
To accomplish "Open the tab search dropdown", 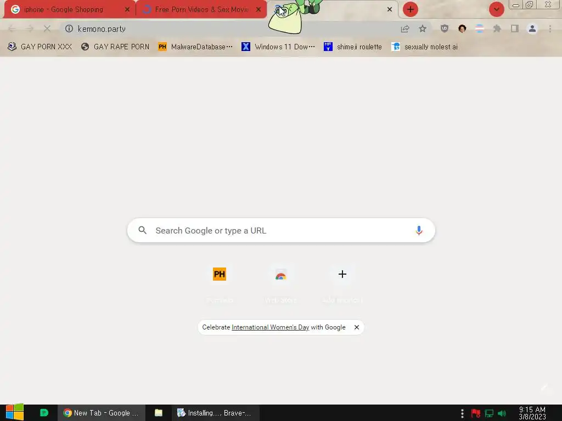I will [x=496, y=9].
